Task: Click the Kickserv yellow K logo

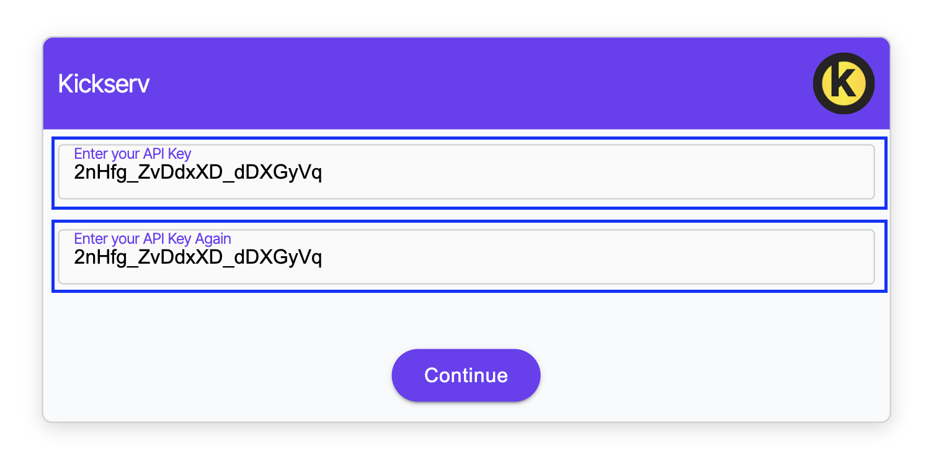Action: [x=844, y=83]
